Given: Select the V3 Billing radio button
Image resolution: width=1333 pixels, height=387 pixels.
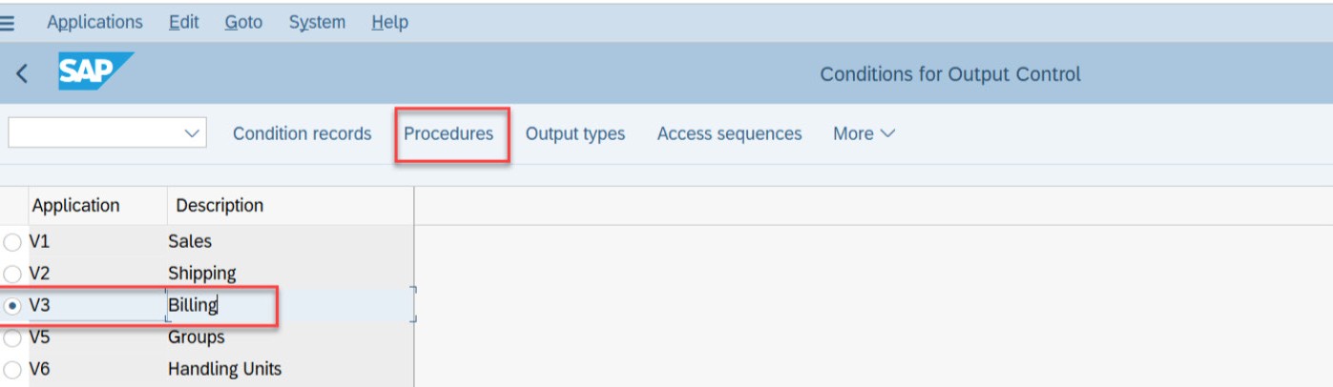Looking at the screenshot, I should click(x=12, y=306).
